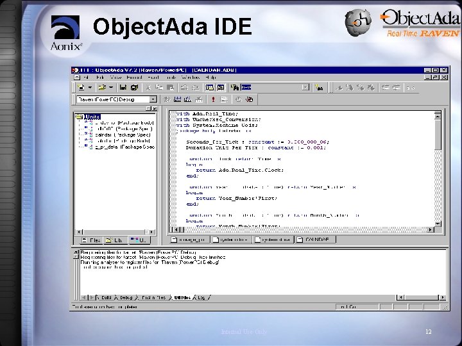The width and height of the screenshot is (462, 346).
Task: Switch to the Files tab in project pane
Action: [x=91, y=240]
